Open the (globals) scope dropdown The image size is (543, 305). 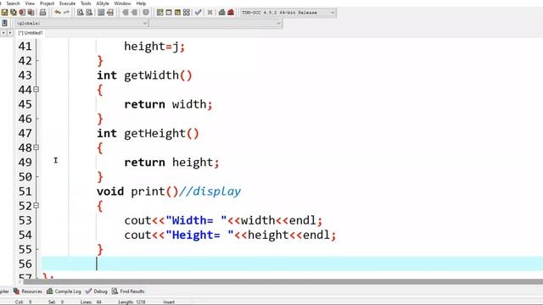[81, 23]
